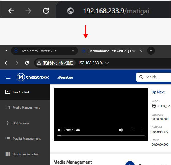
Task: Close the Live Control | xPressCue tab
Action: point(73,51)
